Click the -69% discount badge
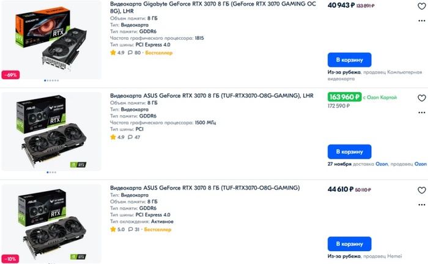The image size is (428, 264). (x=11, y=75)
